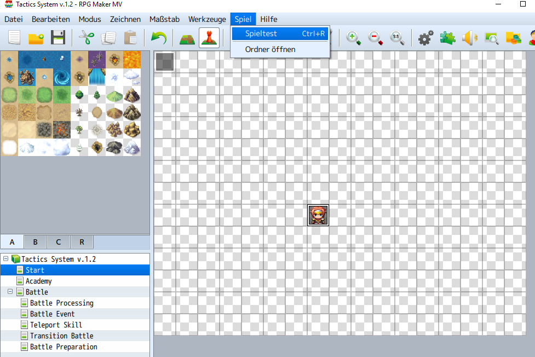
Task: Open the Bearbeiten menu
Action: click(x=51, y=19)
